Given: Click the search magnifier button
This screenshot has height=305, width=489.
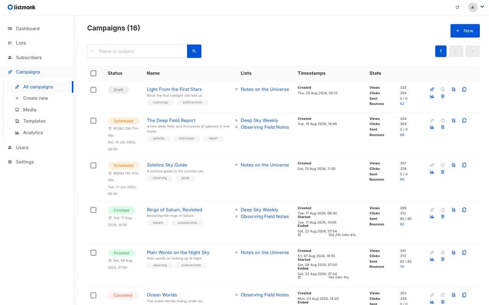Looking at the screenshot, I should (194, 51).
